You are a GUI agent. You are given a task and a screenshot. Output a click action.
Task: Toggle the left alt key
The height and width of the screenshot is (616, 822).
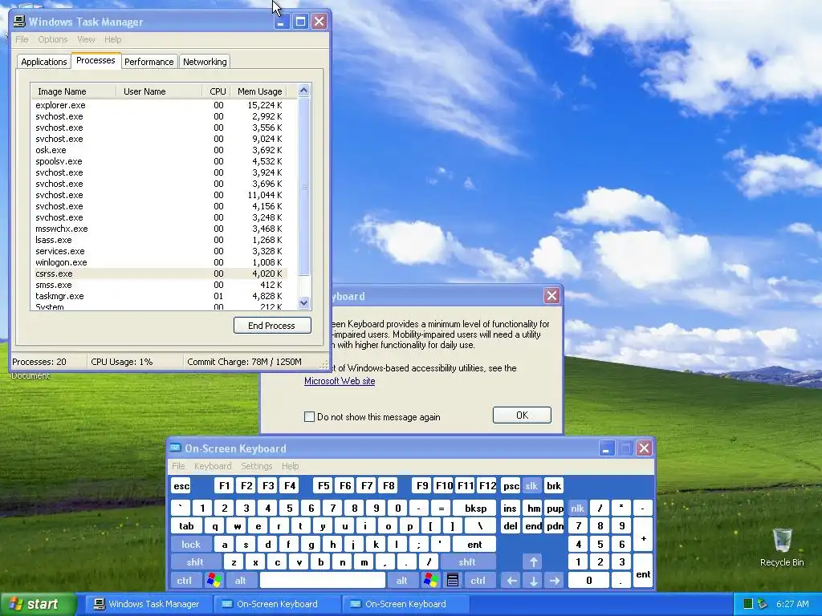pos(241,581)
